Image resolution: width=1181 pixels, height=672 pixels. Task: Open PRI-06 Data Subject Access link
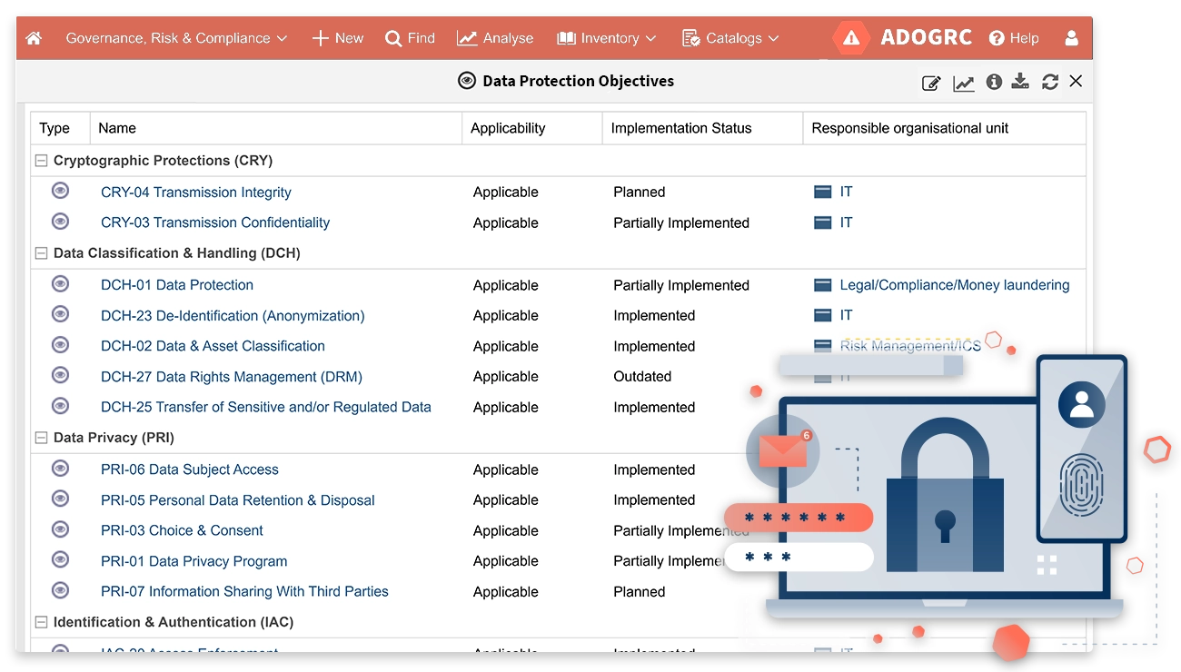(190, 469)
